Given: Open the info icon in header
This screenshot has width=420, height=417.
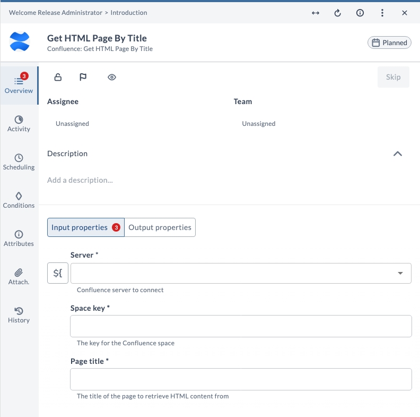Looking at the screenshot, I should pos(360,13).
